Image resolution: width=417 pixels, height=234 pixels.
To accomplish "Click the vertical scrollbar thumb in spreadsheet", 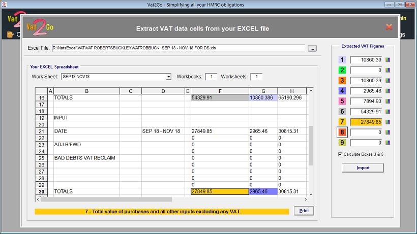I will 311,145.
